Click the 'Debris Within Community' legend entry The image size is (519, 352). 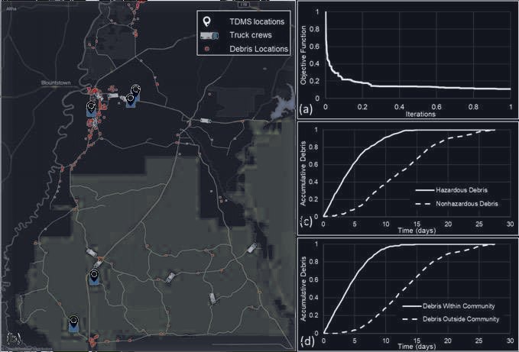pos(449,306)
